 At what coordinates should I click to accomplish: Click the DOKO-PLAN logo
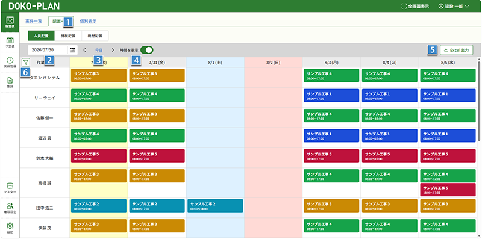pyautogui.click(x=34, y=6)
